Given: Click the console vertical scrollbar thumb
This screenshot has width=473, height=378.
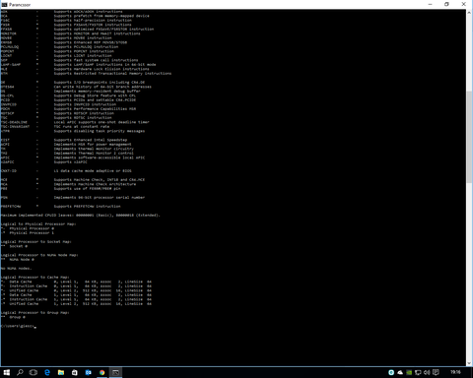Looking at the screenshot, I should [x=469, y=137].
